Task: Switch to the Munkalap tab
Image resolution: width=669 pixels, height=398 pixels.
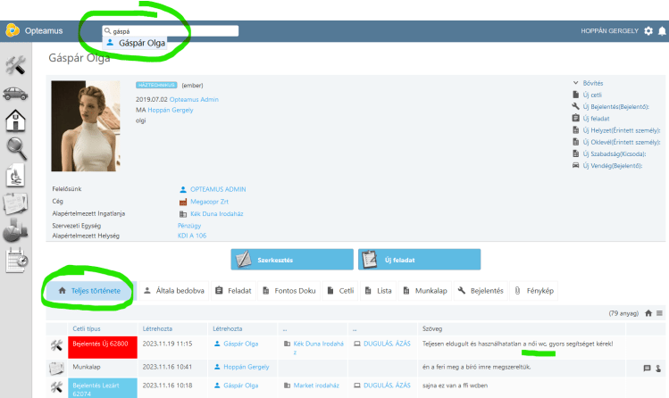Action: pos(425,291)
